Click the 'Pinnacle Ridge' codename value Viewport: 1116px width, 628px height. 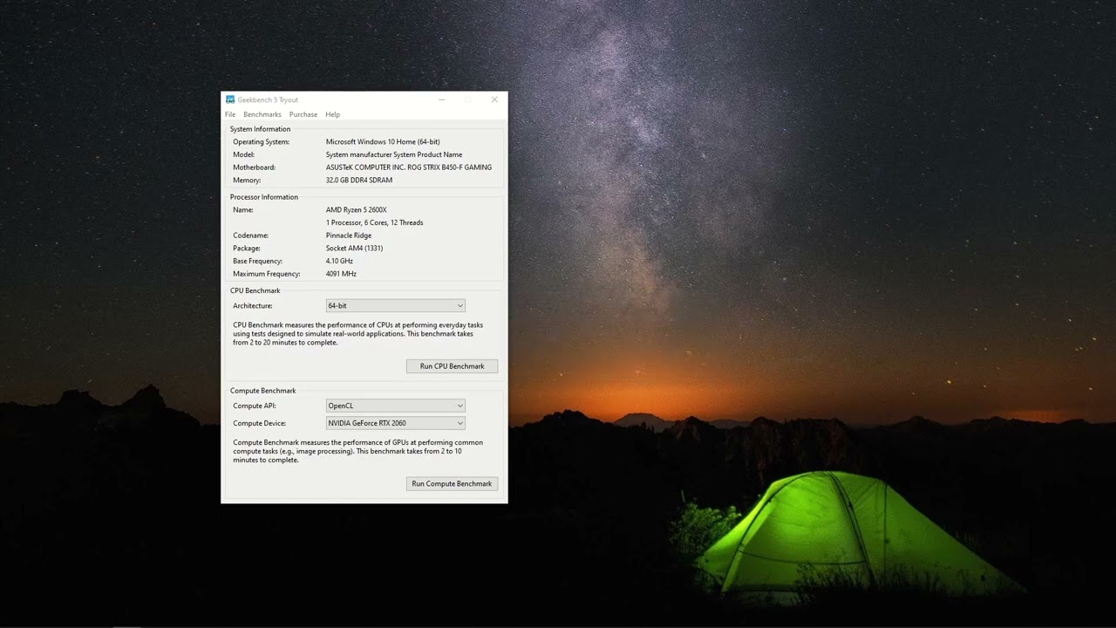(349, 235)
